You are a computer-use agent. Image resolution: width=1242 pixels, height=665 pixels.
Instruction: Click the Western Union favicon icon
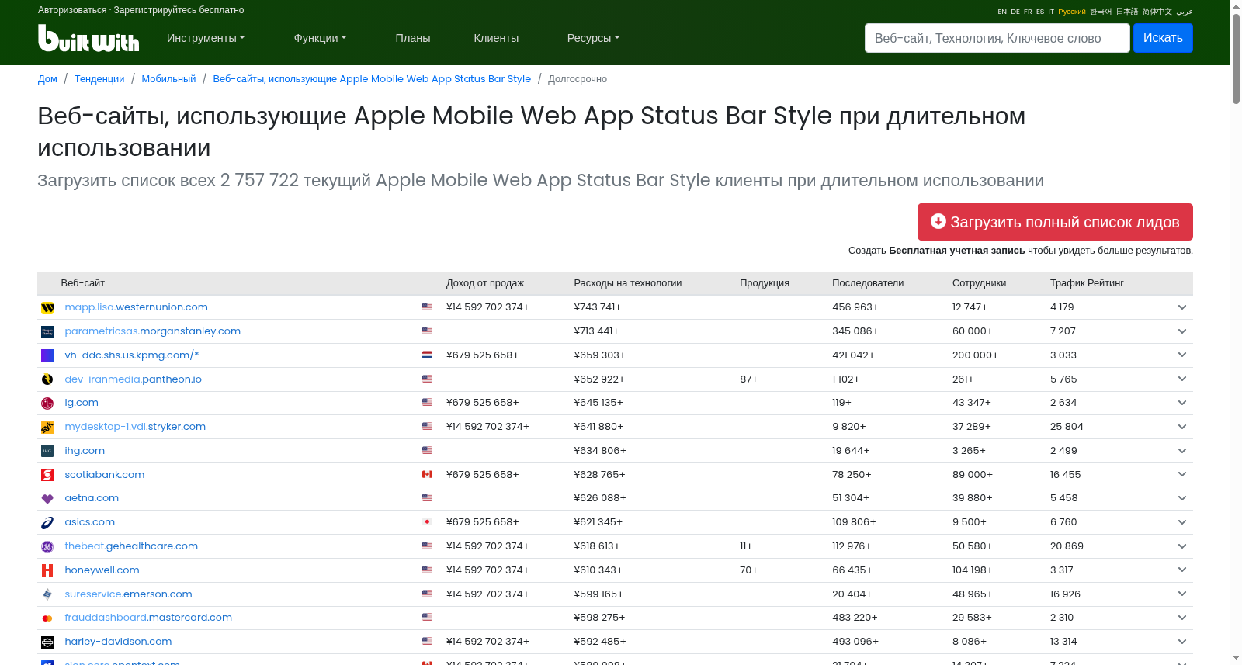pyautogui.click(x=47, y=308)
